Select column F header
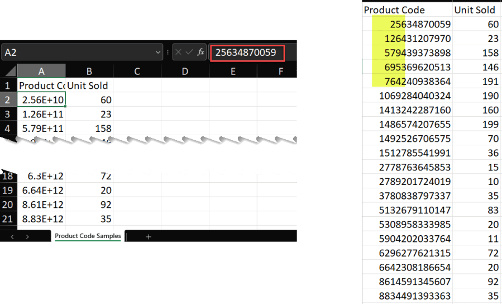This screenshot has height=304, width=502. 280,71
